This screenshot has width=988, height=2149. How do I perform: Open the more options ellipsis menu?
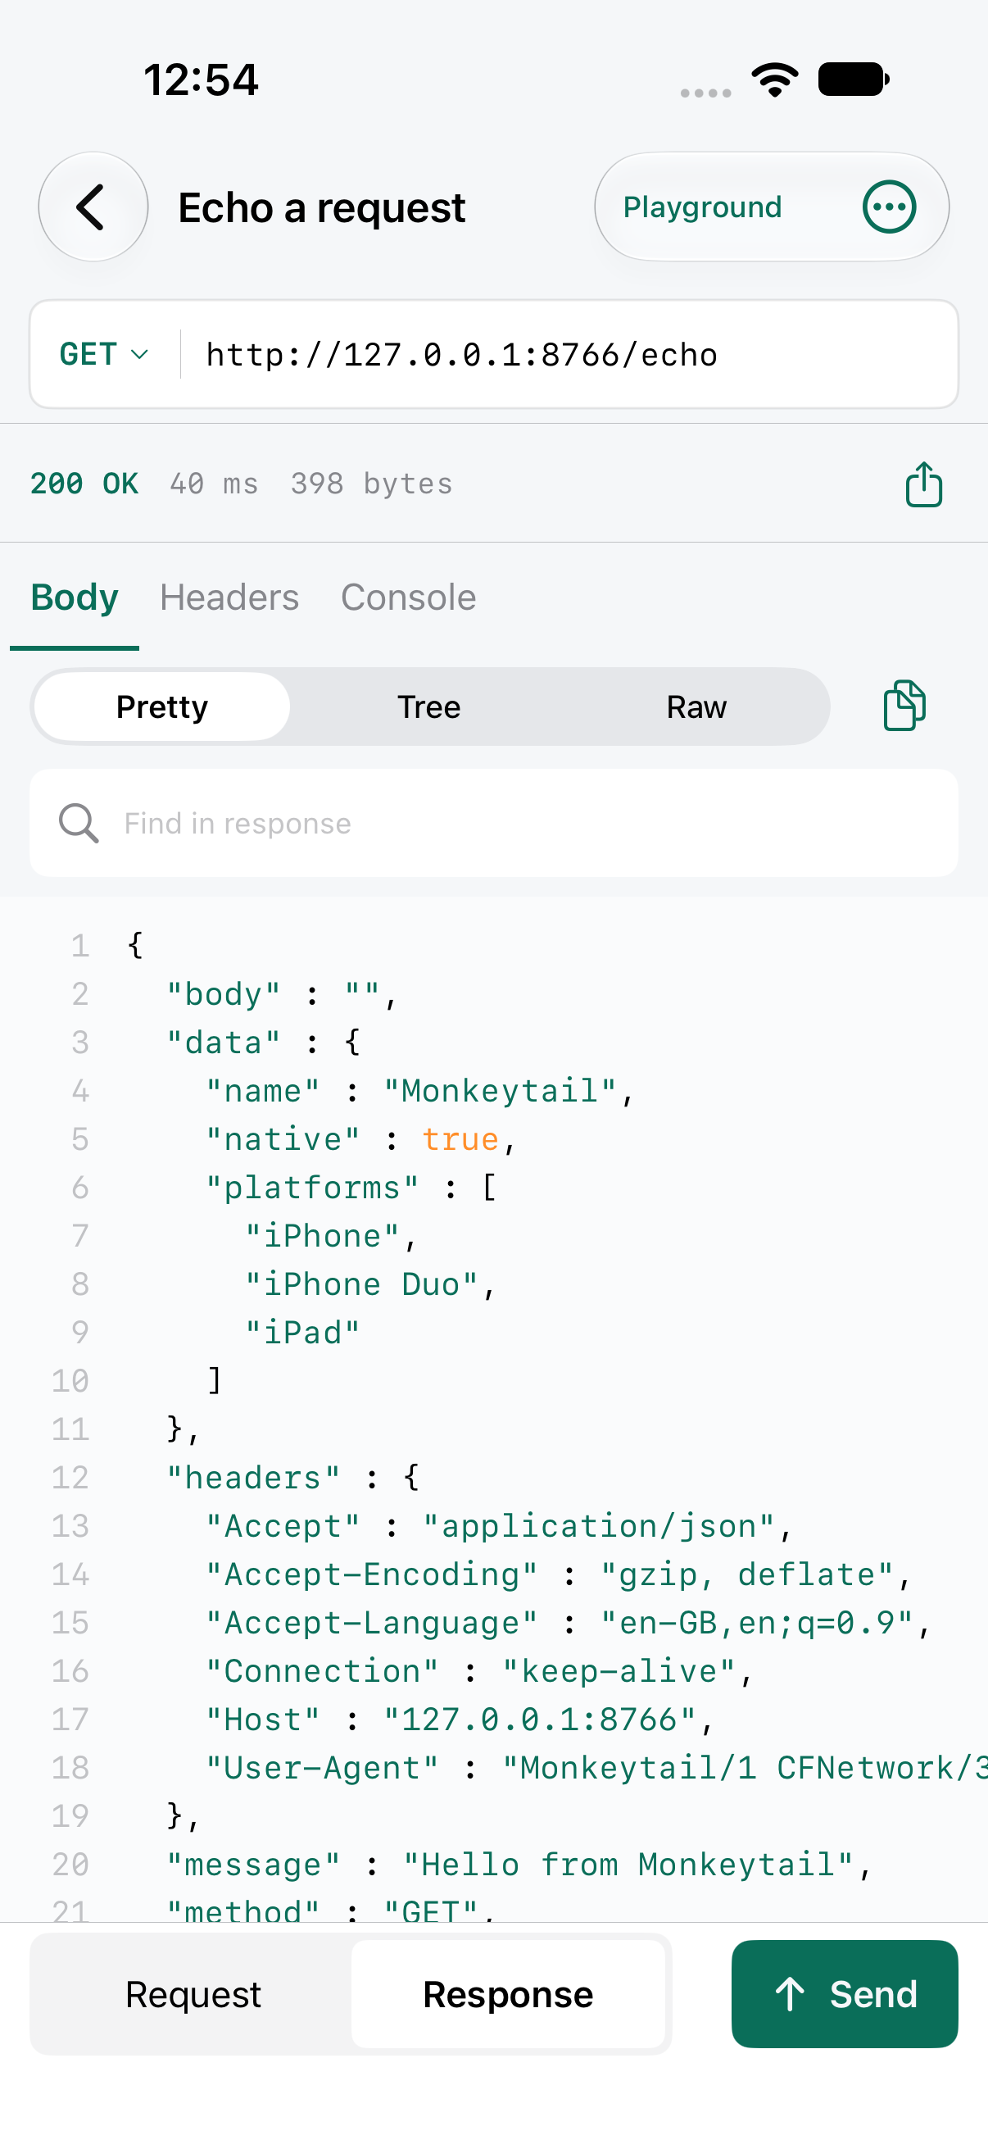coord(889,207)
